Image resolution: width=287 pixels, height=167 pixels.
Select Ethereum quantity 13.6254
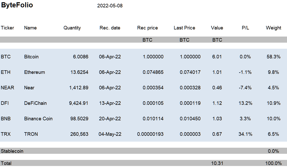tap(79, 72)
